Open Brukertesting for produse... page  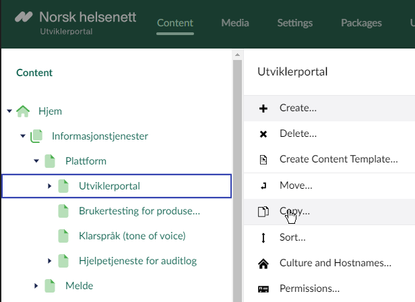tap(139, 211)
